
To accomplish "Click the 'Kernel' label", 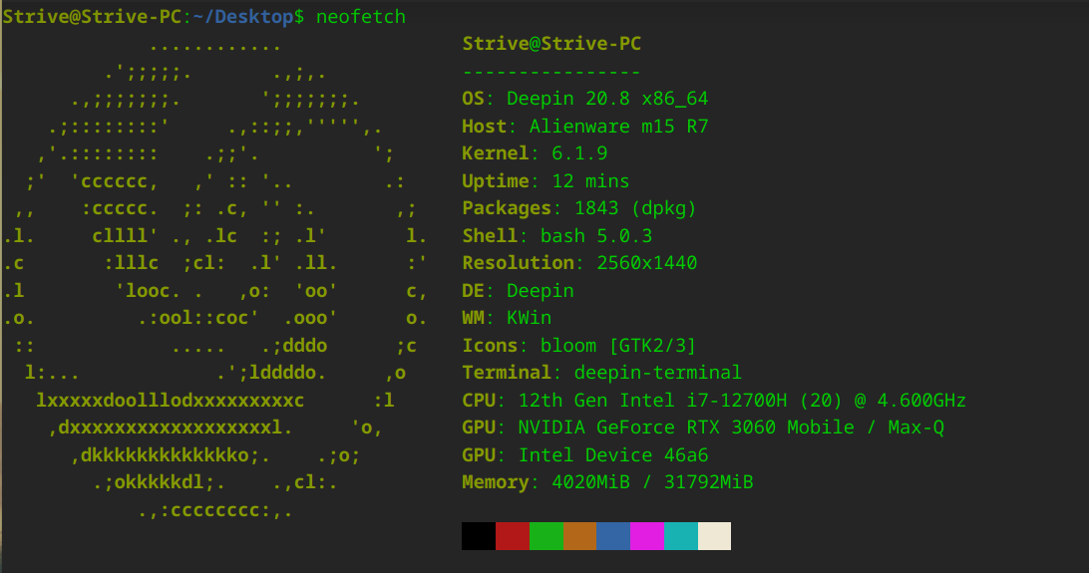I will 496,153.
